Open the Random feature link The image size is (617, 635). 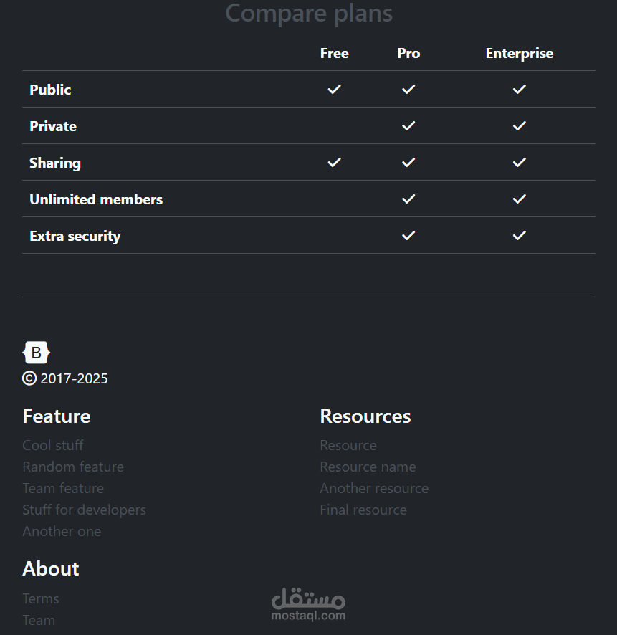[x=73, y=467]
